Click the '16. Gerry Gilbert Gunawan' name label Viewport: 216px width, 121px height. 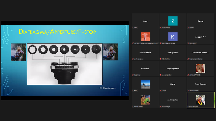(x=146, y=43)
